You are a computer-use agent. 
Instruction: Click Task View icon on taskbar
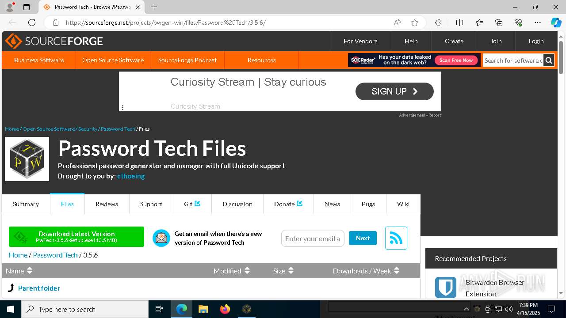159,309
